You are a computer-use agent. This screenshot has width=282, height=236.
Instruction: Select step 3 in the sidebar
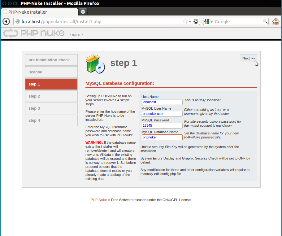tap(51, 108)
